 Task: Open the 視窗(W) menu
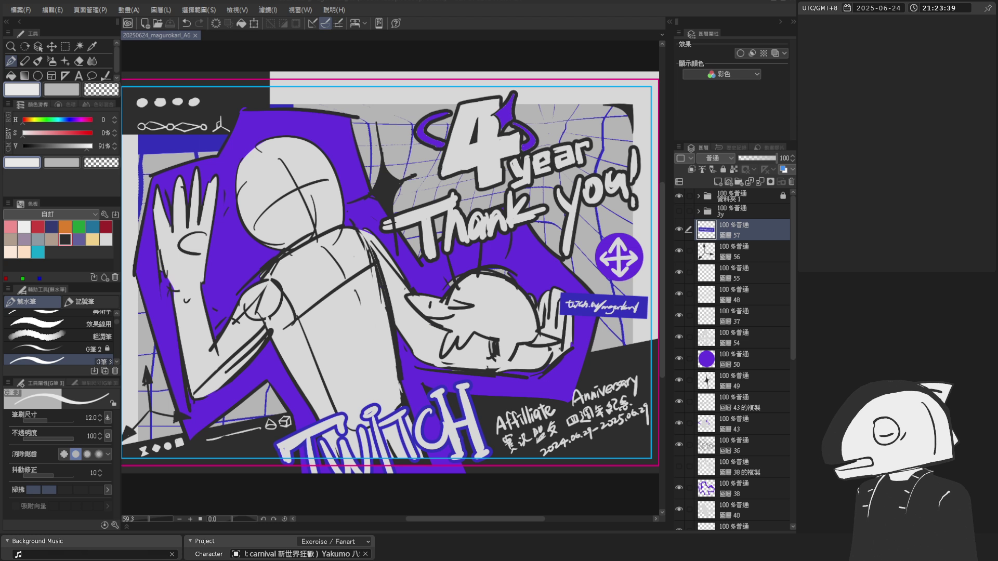pos(300,10)
